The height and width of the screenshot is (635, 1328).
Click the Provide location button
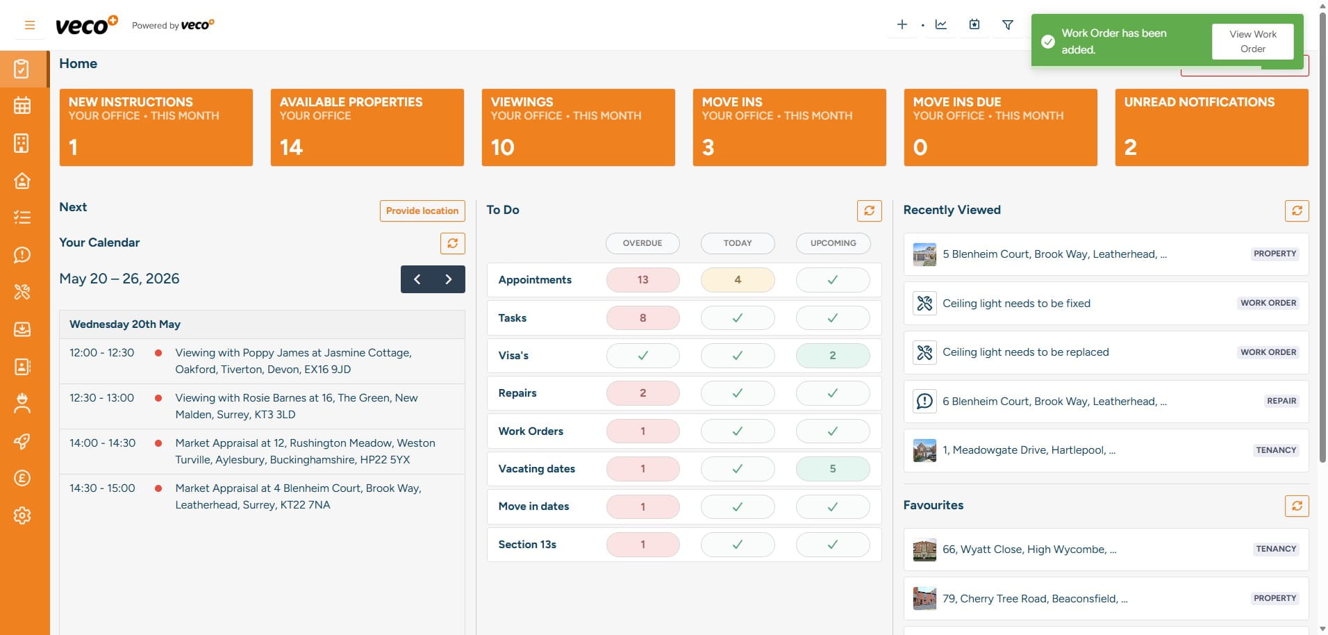click(x=422, y=211)
